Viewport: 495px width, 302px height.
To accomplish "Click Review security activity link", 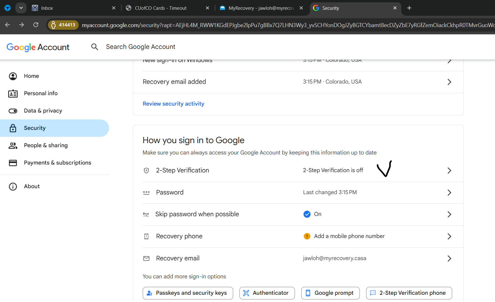I will pyautogui.click(x=173, y=104).
